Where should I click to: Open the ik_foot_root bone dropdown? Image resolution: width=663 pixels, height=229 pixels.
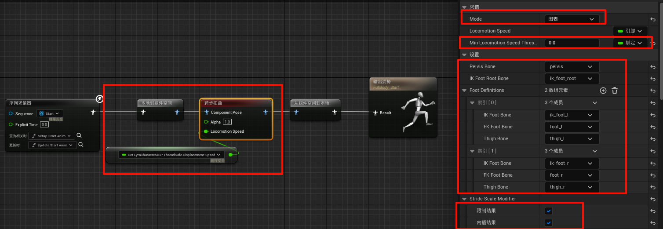coord(572,78)
